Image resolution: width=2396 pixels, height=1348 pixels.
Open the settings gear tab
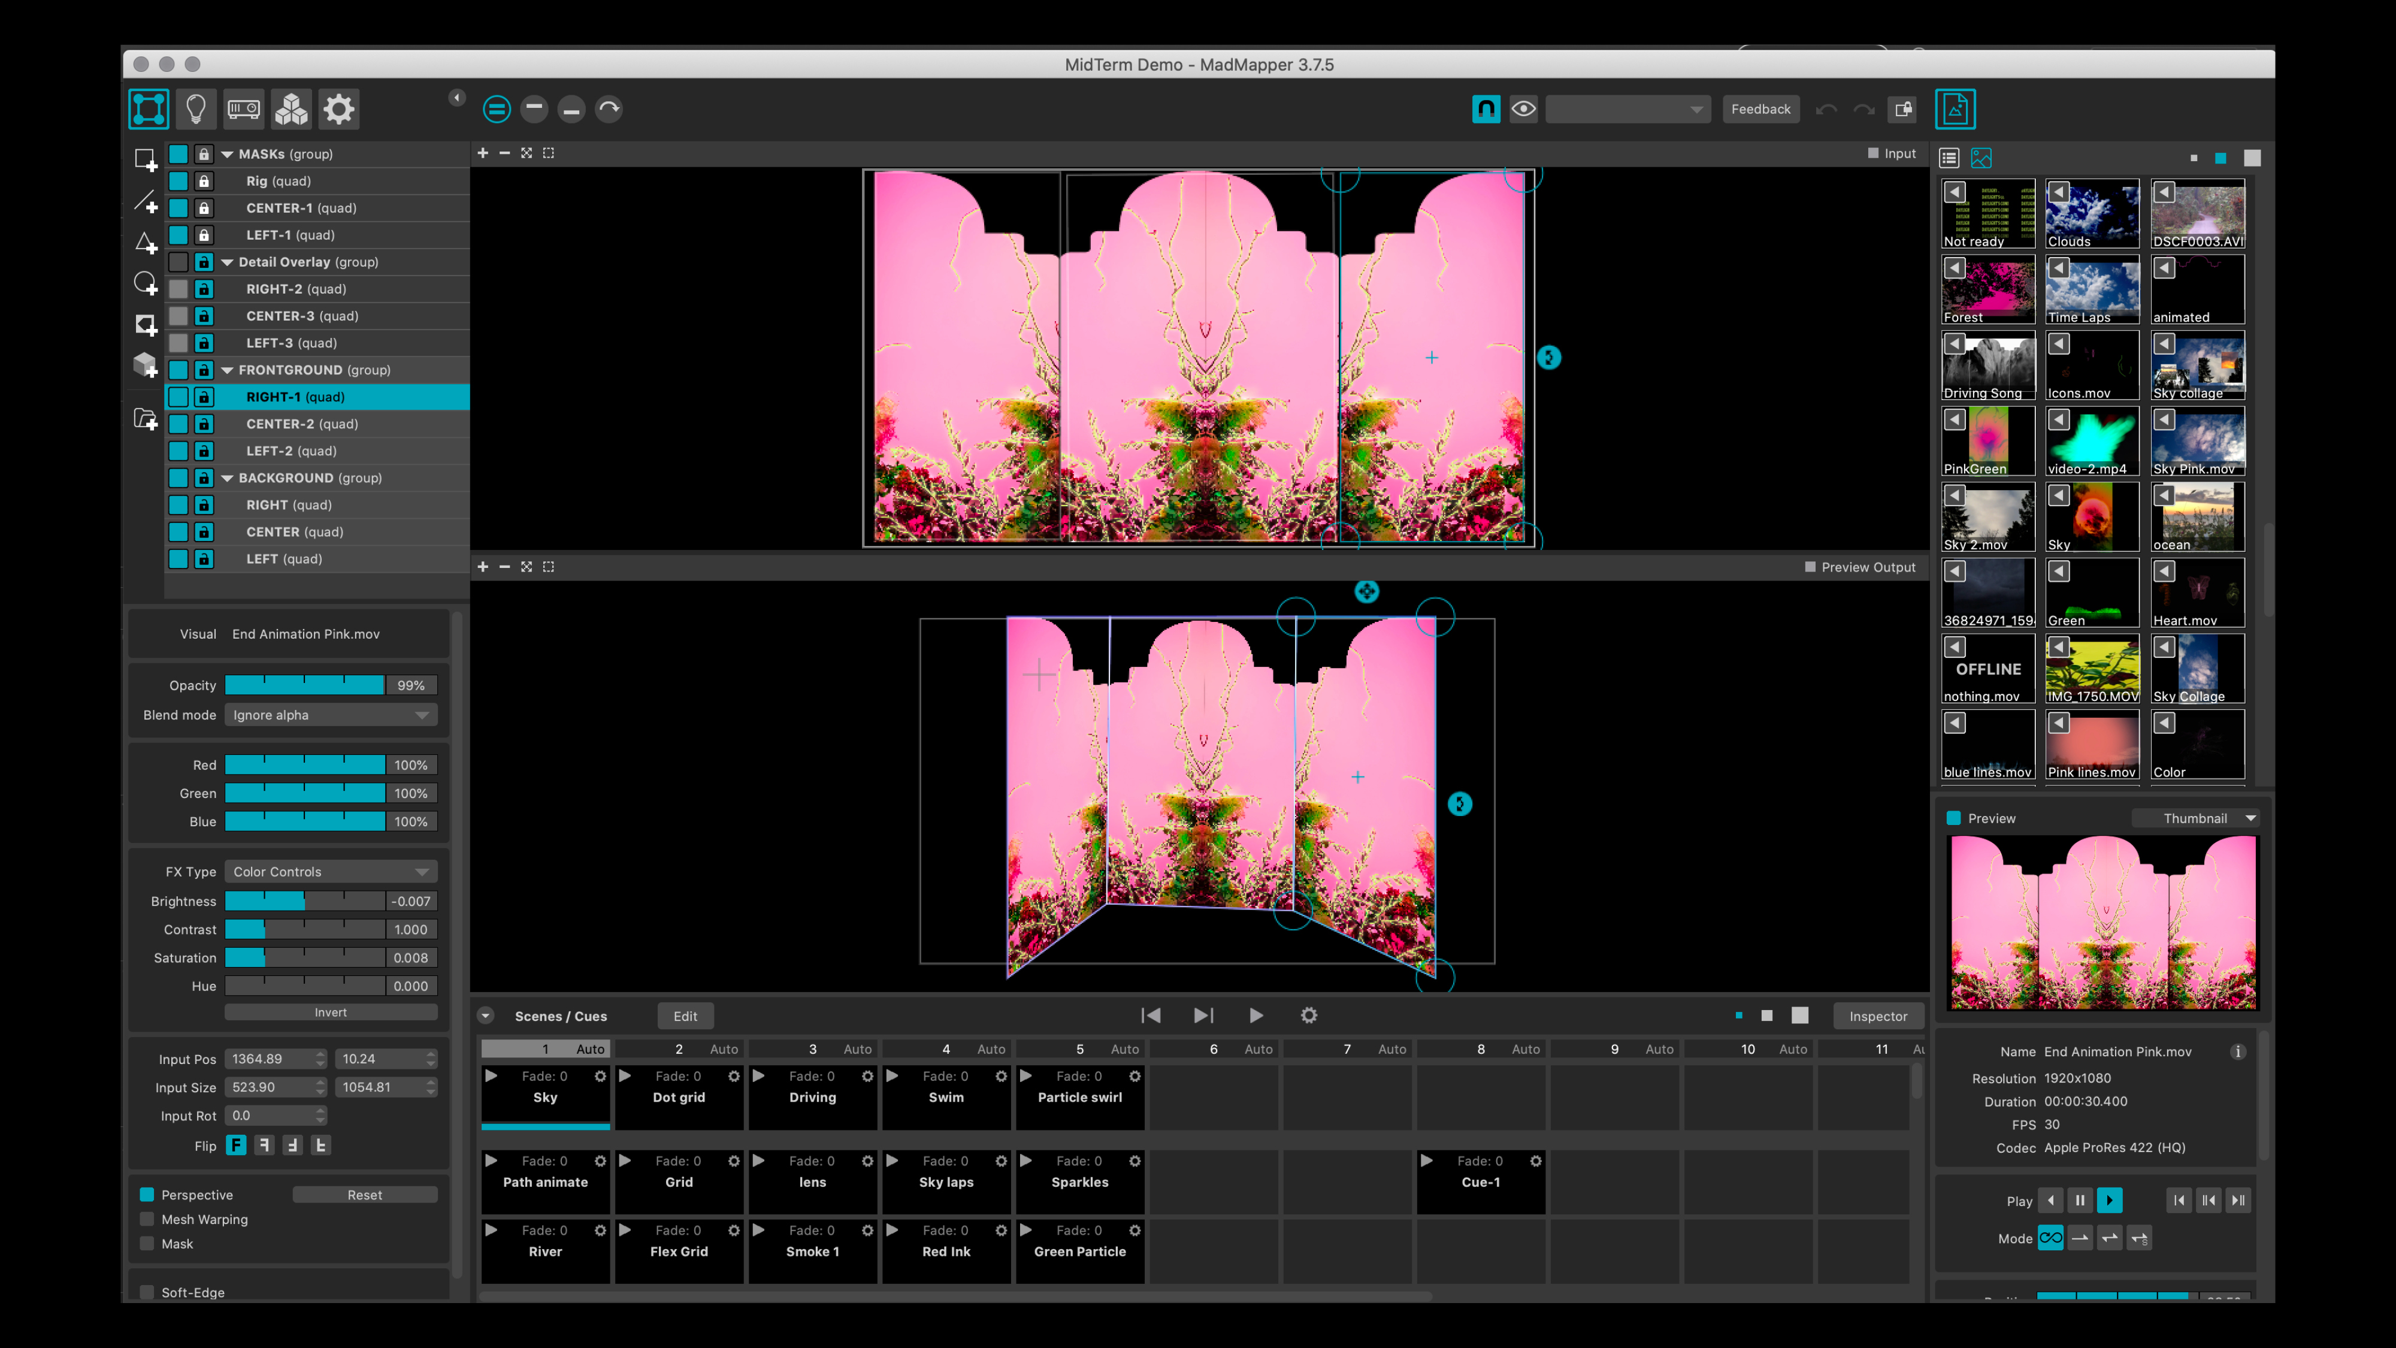click(x=338, y=109)
